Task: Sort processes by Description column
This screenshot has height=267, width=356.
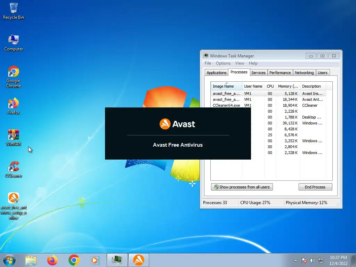Action: tap(313, 86)
